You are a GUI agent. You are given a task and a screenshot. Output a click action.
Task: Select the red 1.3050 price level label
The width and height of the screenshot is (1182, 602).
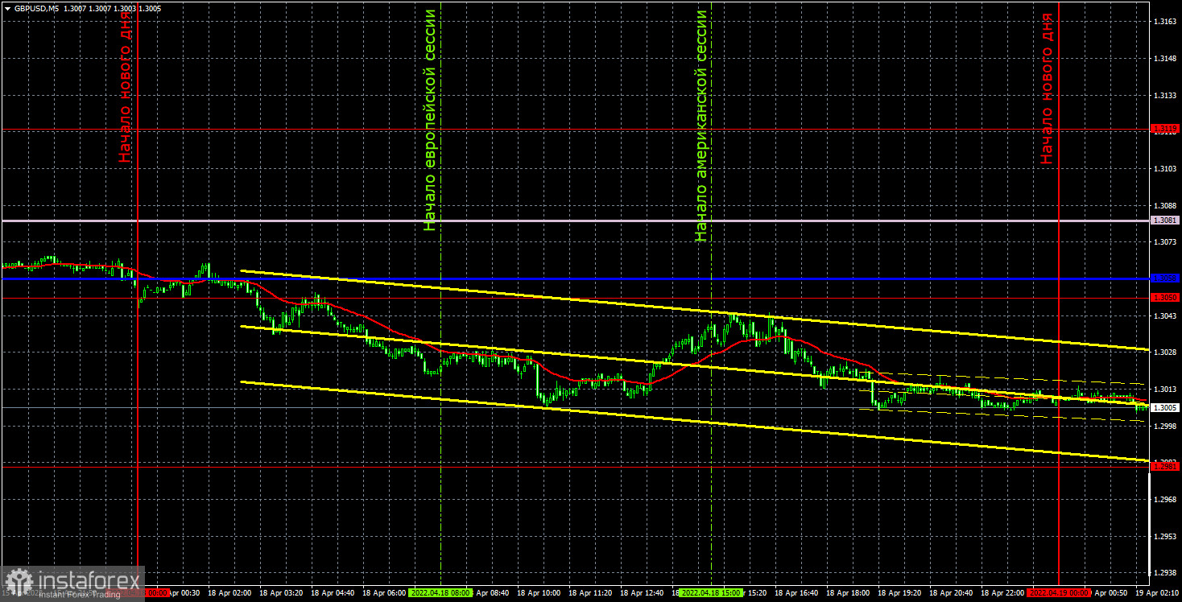click(x=1165, y=298)
